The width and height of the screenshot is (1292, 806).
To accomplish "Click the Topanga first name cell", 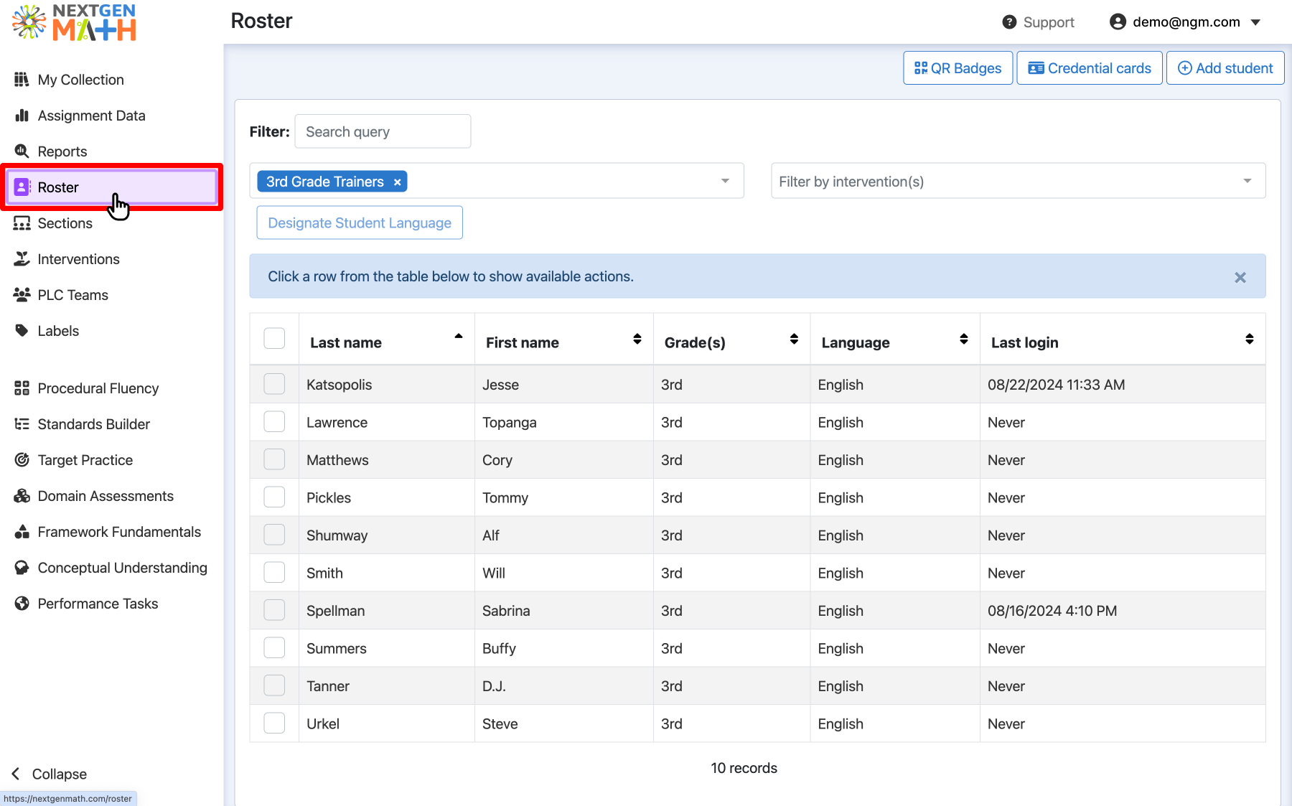I will 563,422.
